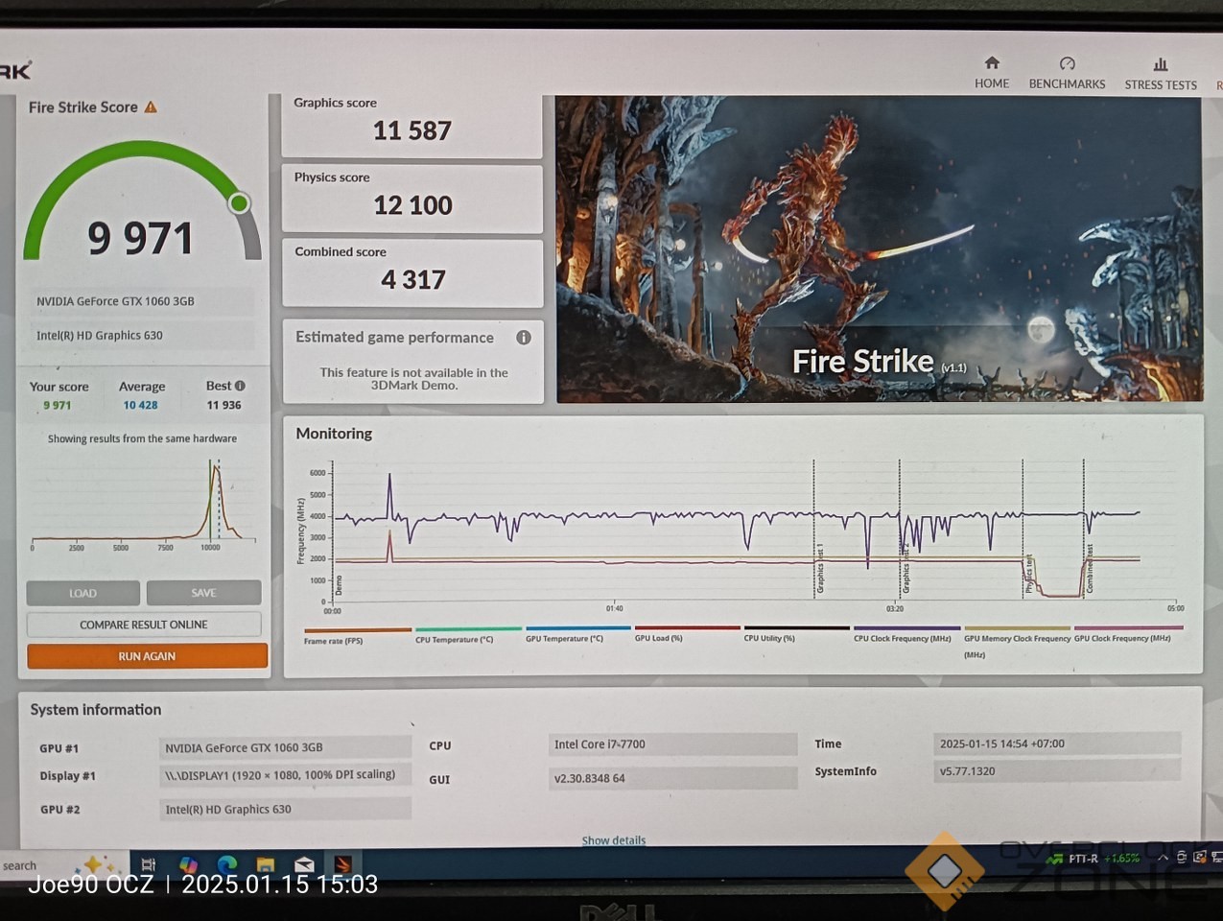The width and height of the screenshot is (1223, 921).
Task: Click the Show details link
Action: (x=614, y=840)
